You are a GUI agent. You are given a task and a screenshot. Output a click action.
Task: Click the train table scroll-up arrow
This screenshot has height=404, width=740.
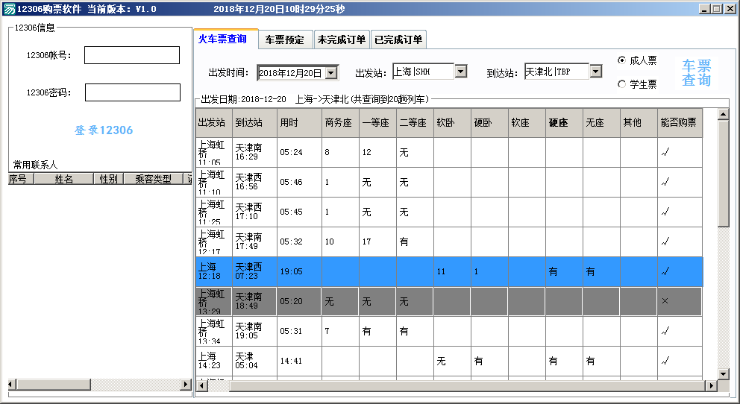(x=723, y=114)
